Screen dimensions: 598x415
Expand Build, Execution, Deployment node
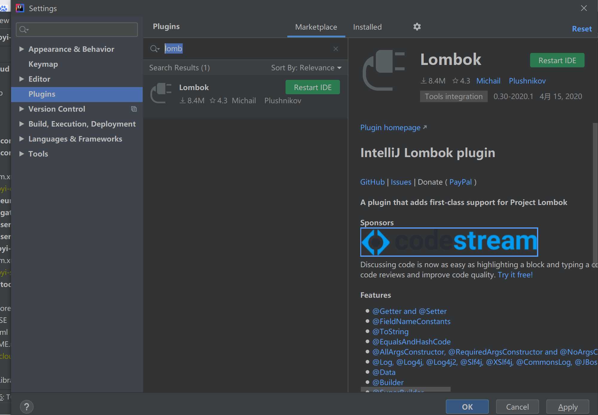point(22,124)
